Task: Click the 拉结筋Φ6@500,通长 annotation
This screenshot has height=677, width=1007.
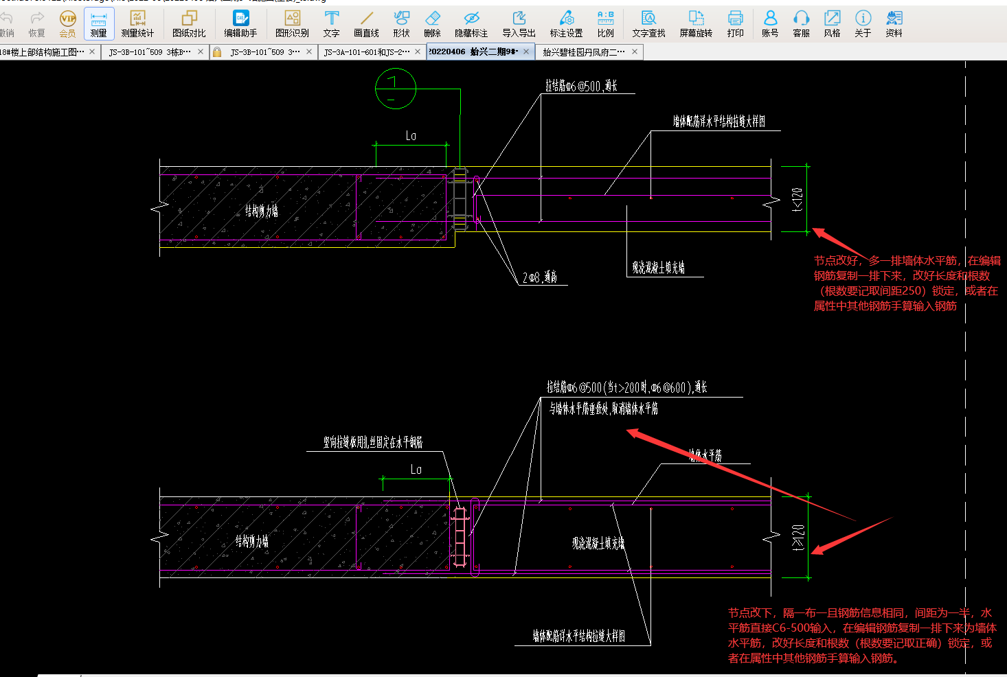Action: pos(582,86)
